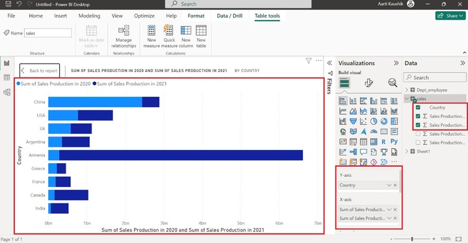Select the funnel chart visual

[x=353, y=122]
